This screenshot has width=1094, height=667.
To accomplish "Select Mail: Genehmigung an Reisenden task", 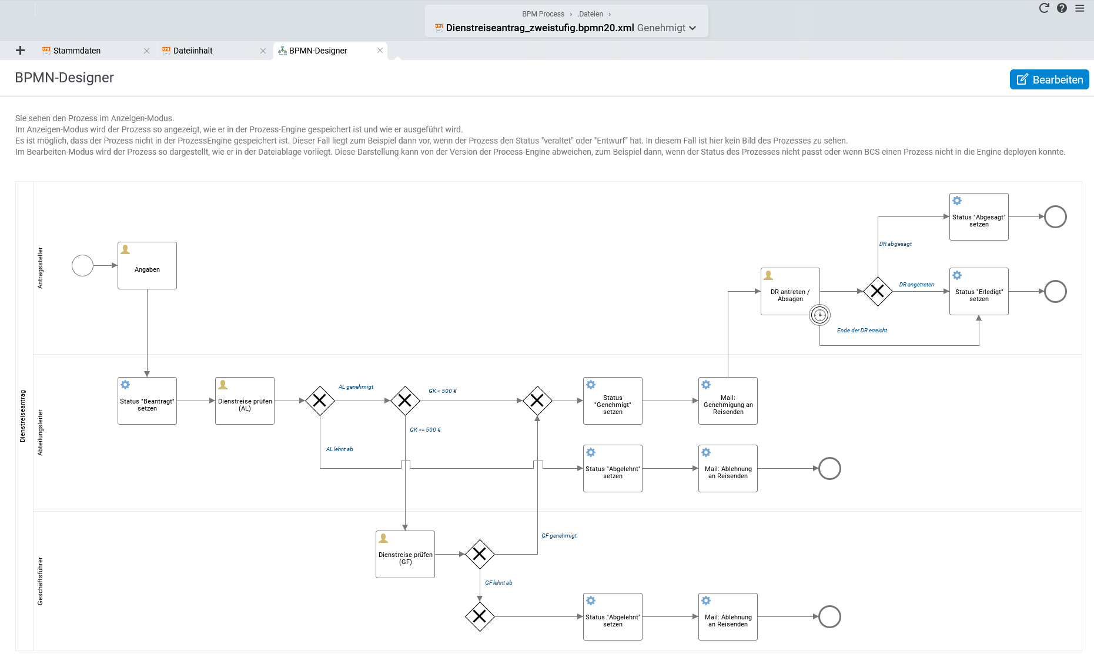I will tap(728, 401).
